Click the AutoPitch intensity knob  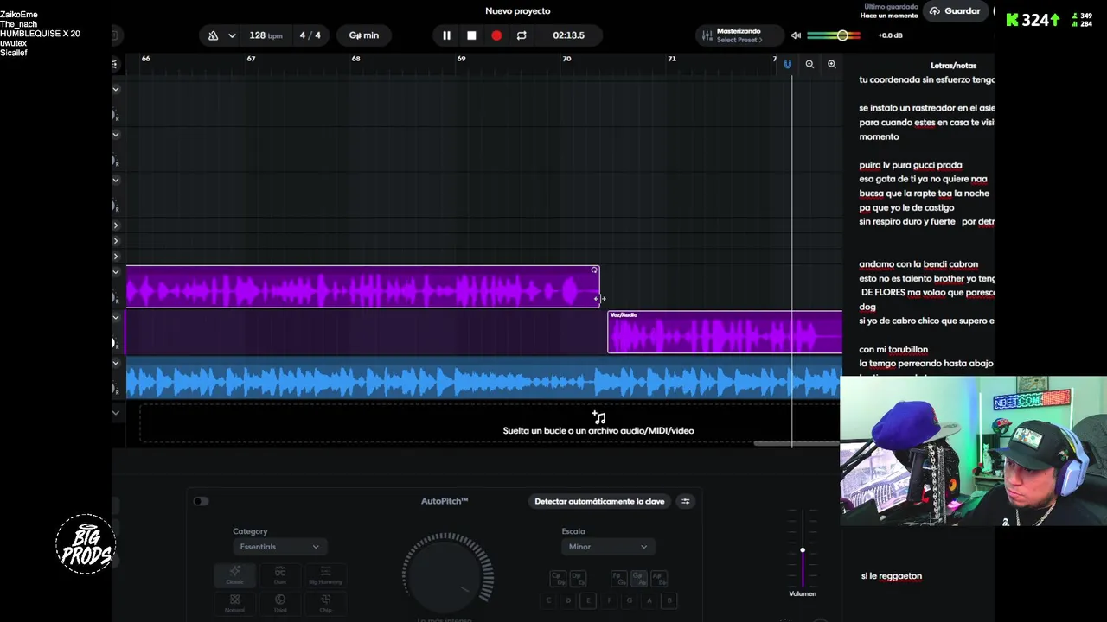pos(448,574)
